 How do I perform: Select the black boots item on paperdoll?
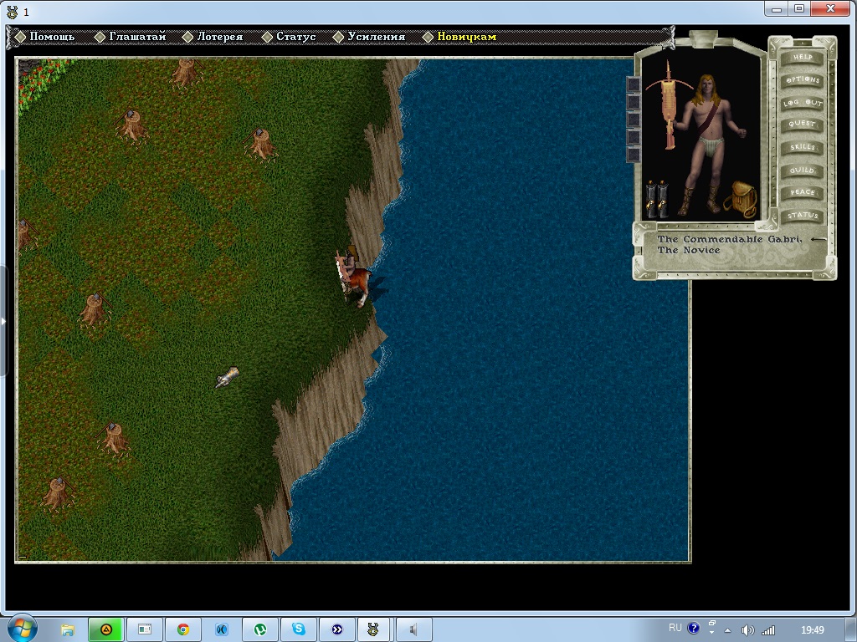657,199
